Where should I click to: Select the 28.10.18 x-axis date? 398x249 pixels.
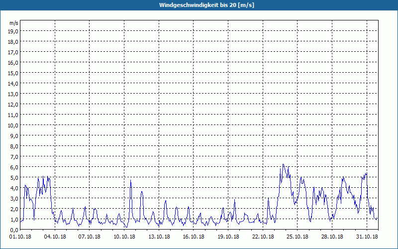(333, 237)
